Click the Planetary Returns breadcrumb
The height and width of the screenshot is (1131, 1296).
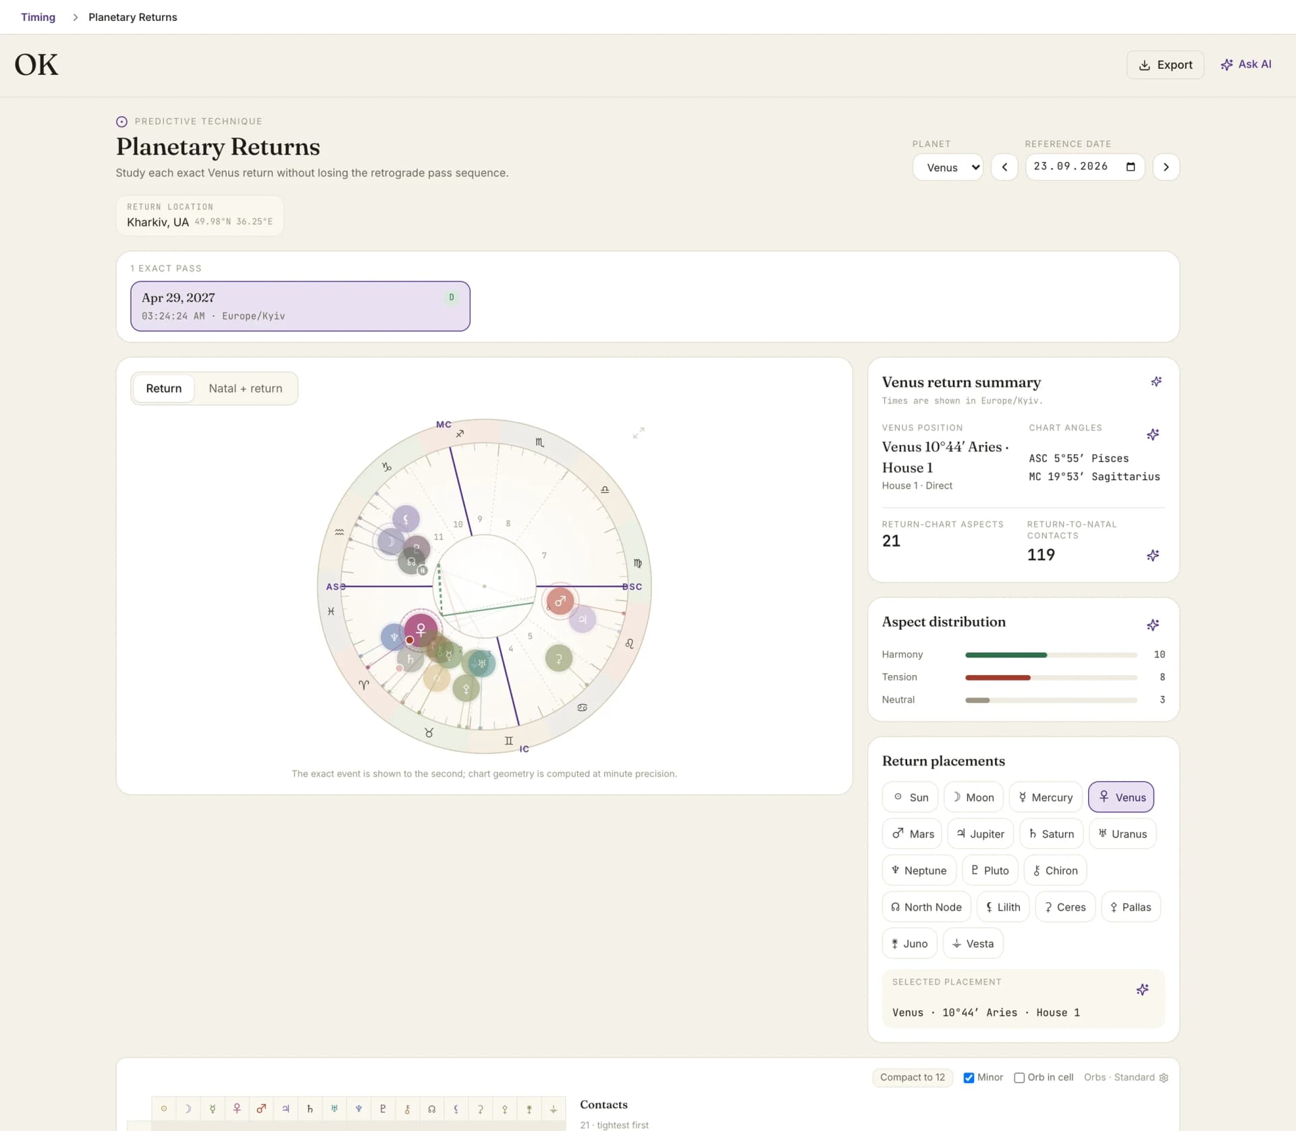click(133, 17)
